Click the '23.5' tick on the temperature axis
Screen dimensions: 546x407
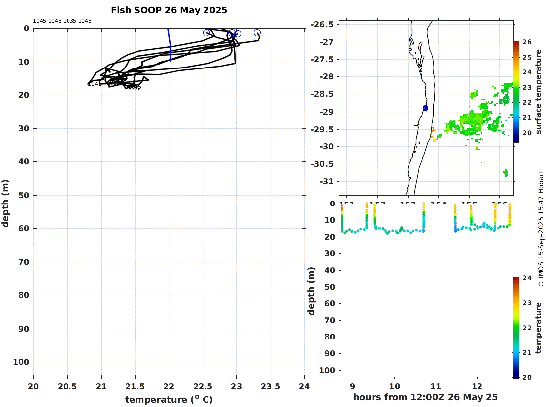(271, 386)
